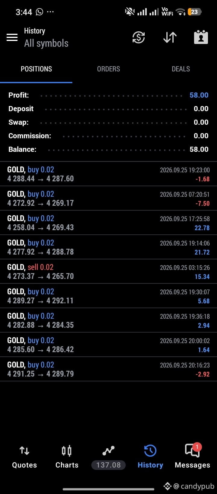Open Charts from the bottom navigation
Viewport: 217px width, 494px height.
click(67, 457)
